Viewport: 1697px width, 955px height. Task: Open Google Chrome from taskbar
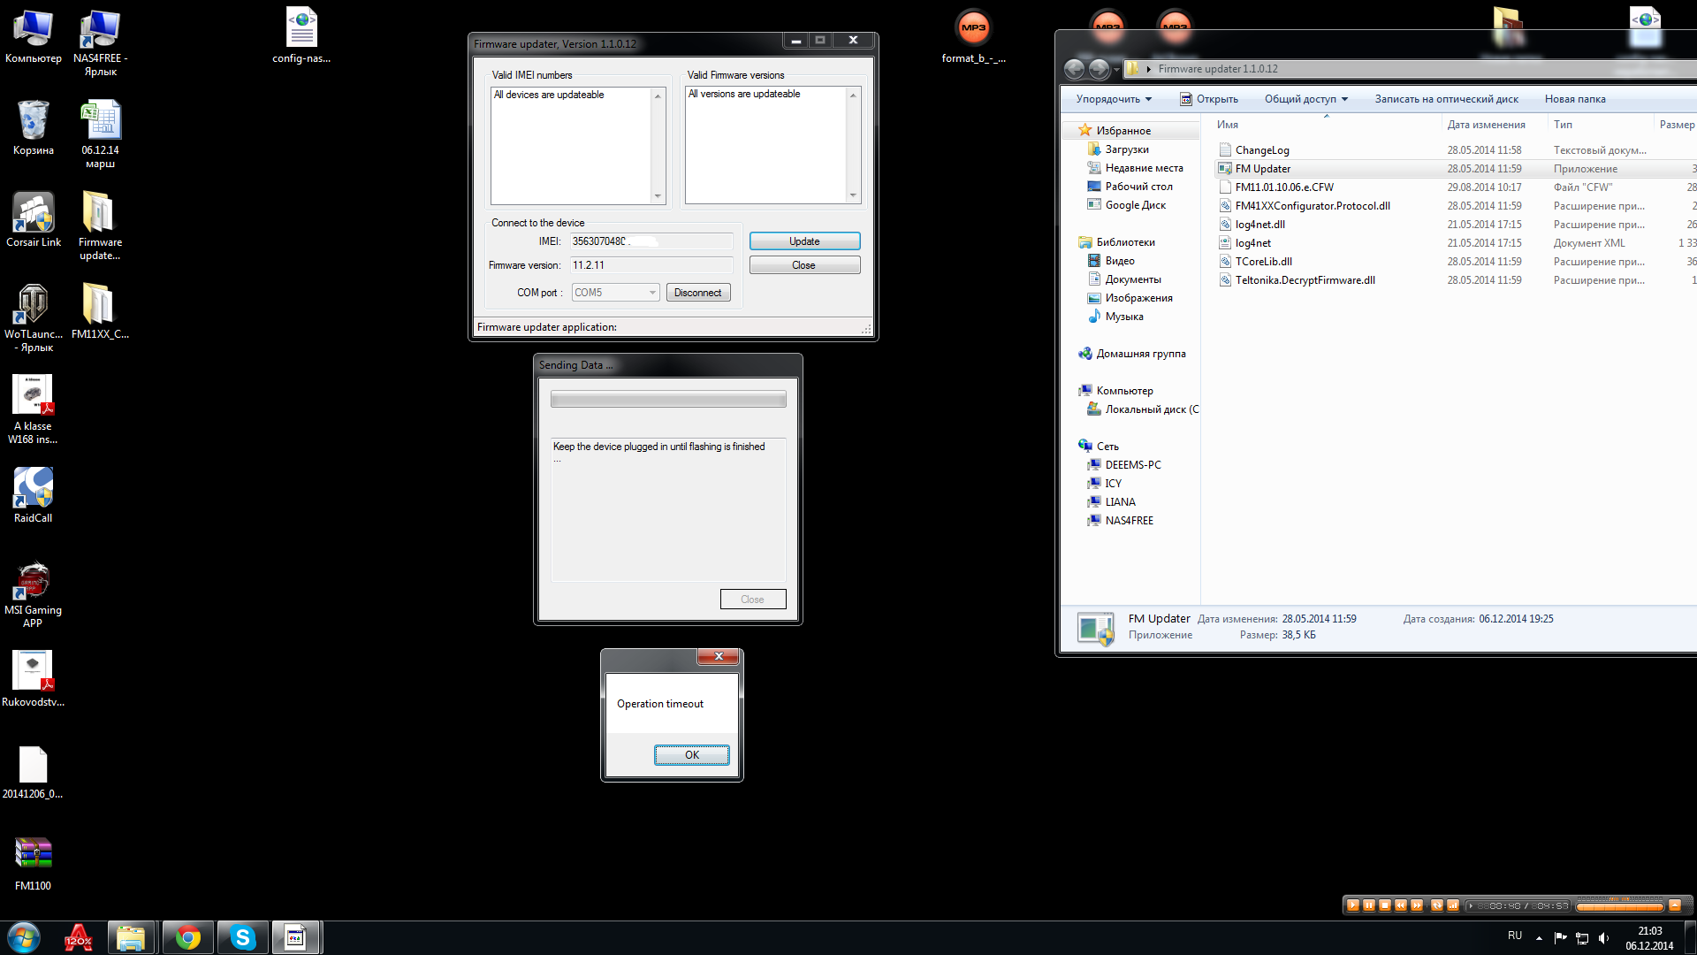(x=187, y=937)
